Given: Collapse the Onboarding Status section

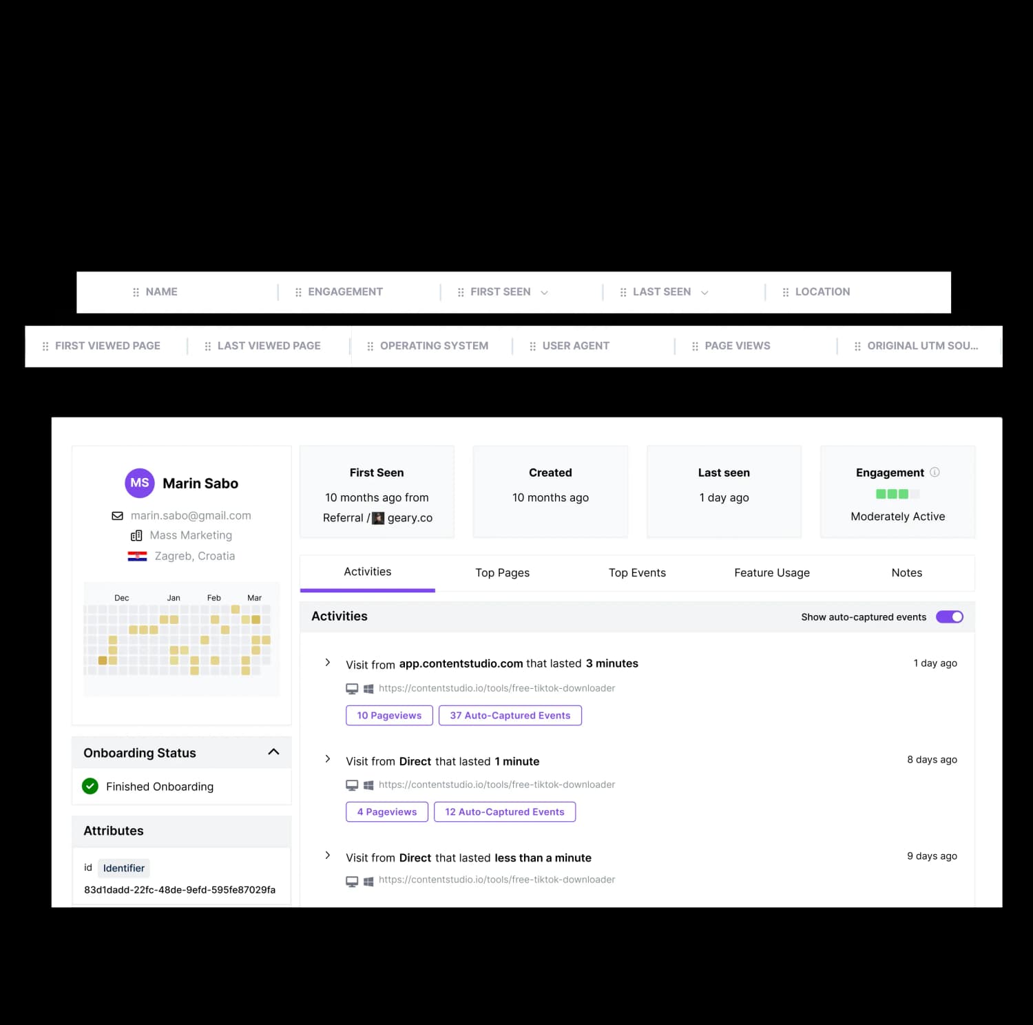Looking at the screenshot, I should pyautogui.click(x=273, y=752).
